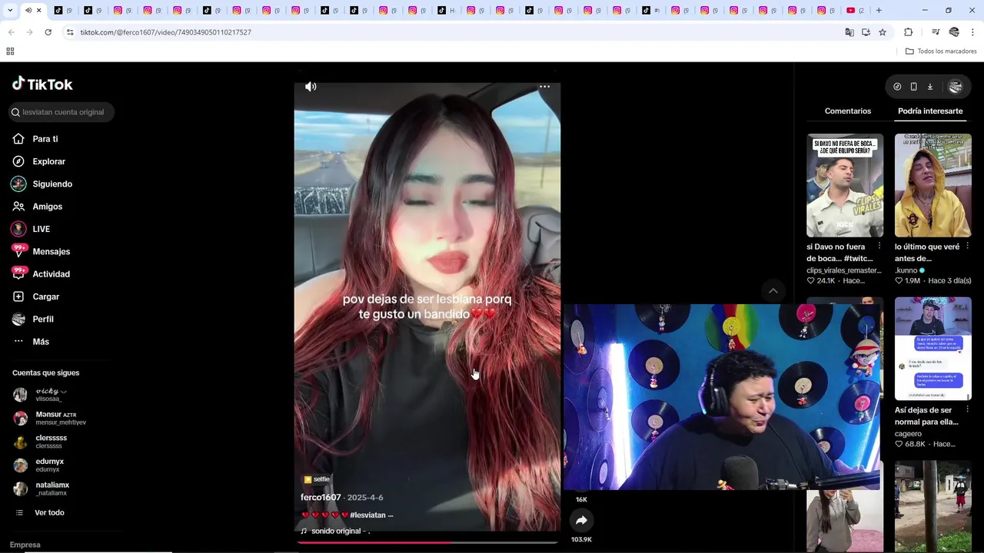Open Mensajes inbox
Screen dimensions: 984x553
click(x=42, y=251)
